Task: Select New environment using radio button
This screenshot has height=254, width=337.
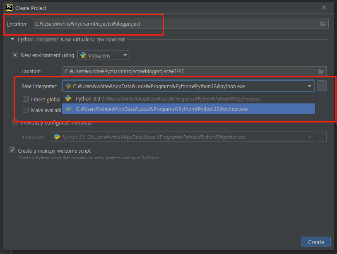Action: [15, 55]
